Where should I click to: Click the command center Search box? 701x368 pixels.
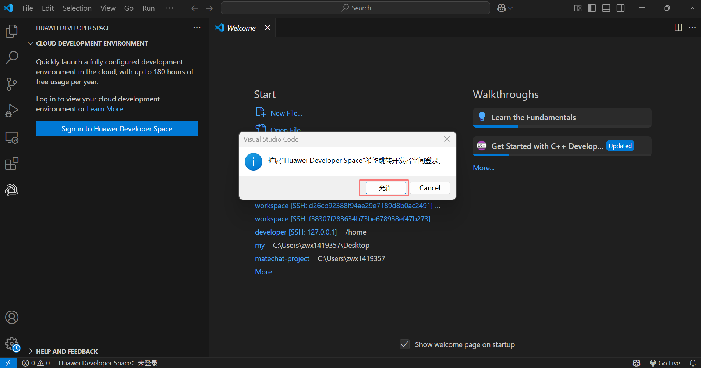(355, 8)
